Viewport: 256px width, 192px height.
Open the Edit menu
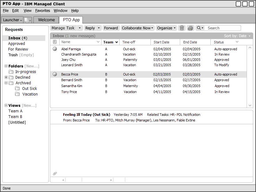[x=16, y=11]
